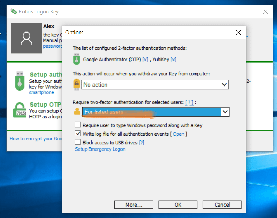This screenshot has height=218, width=277.
Task: Click the More... button
Action: pyautogui.click(x=134, y=205)
